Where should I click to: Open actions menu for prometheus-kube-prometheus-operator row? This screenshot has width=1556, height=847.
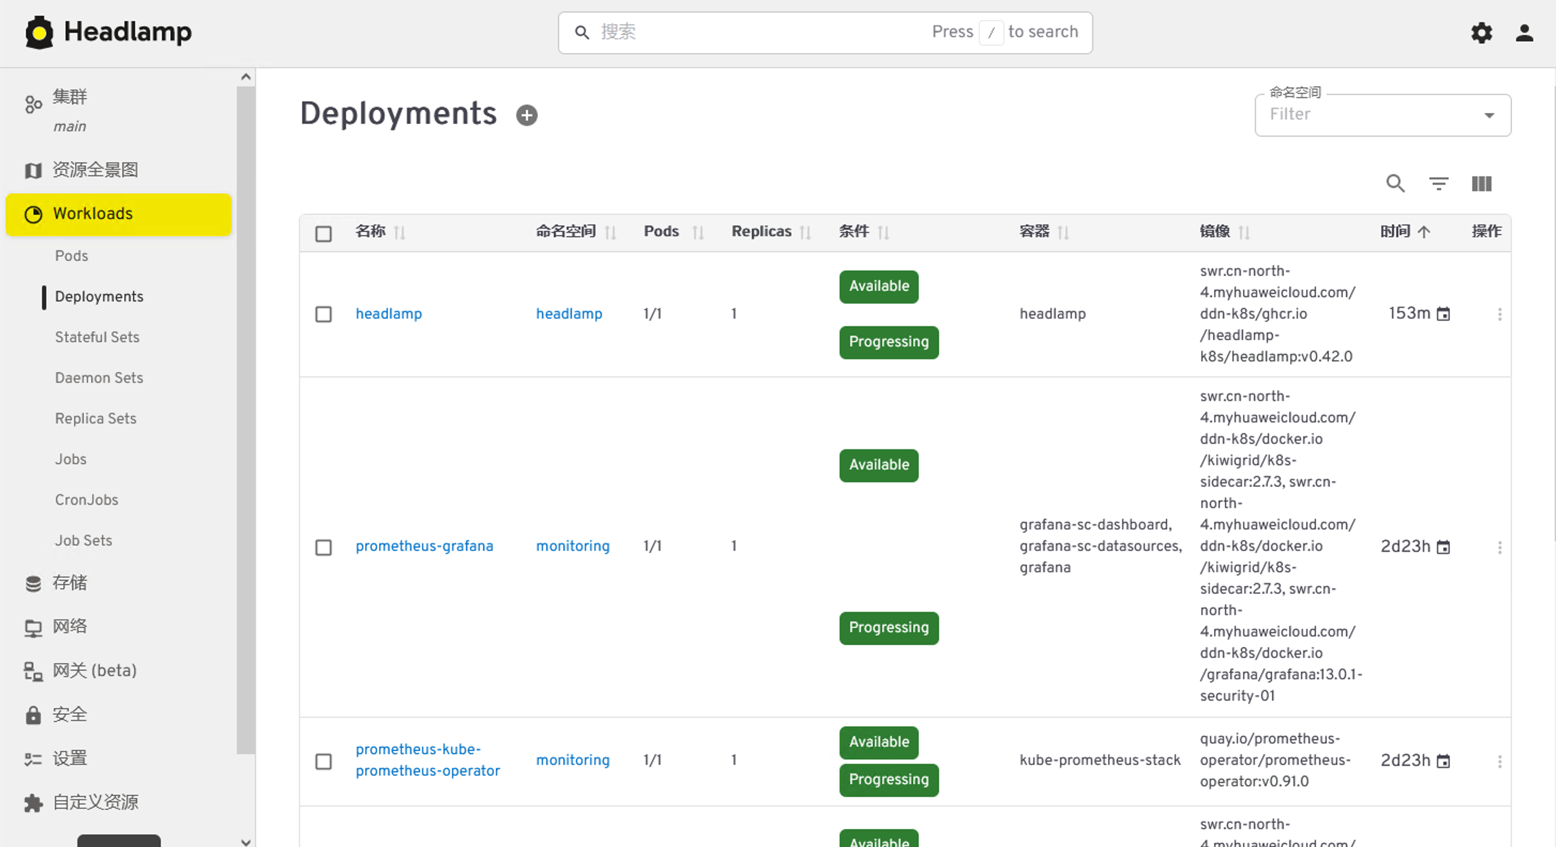click(1500, 761)
